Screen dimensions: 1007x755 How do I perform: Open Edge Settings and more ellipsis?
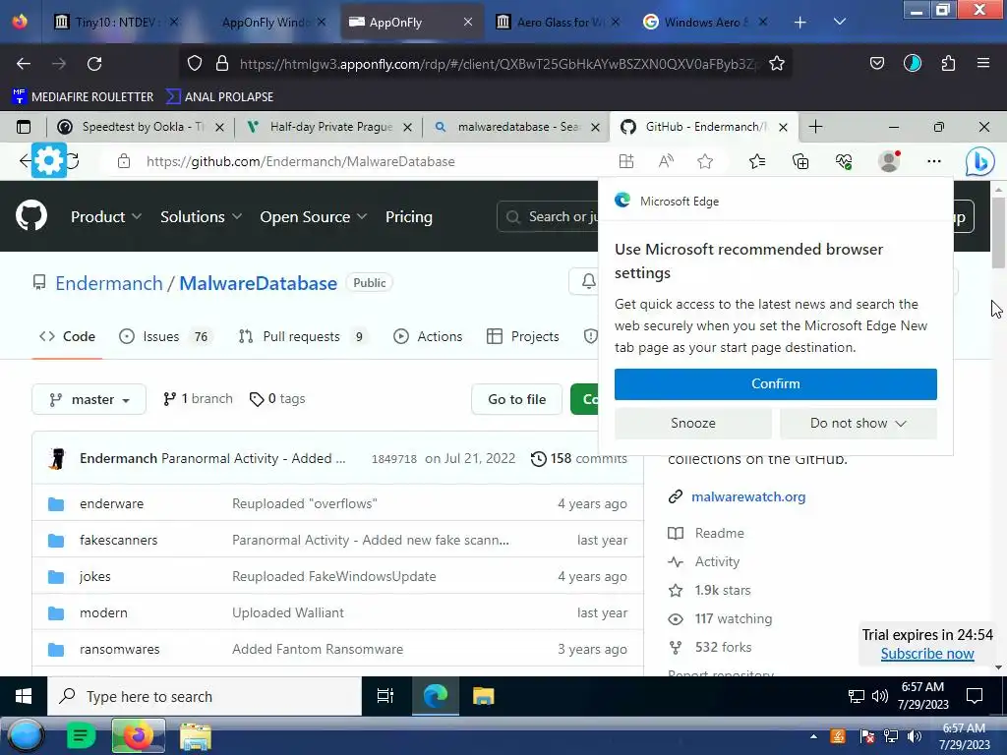[x=934, y=162]
